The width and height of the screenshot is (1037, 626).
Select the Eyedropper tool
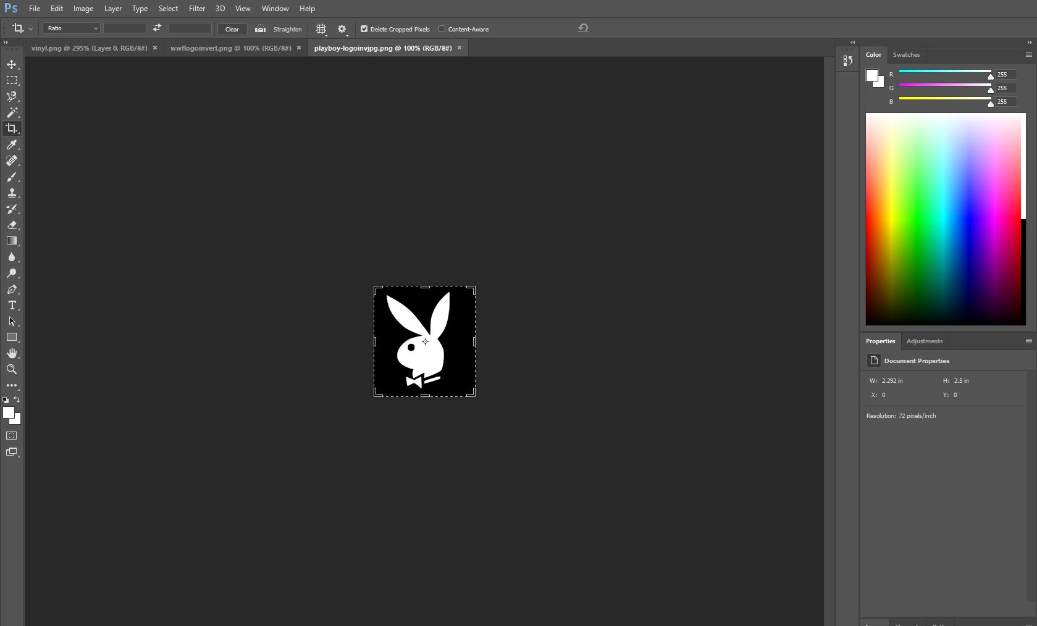(12, 144)
